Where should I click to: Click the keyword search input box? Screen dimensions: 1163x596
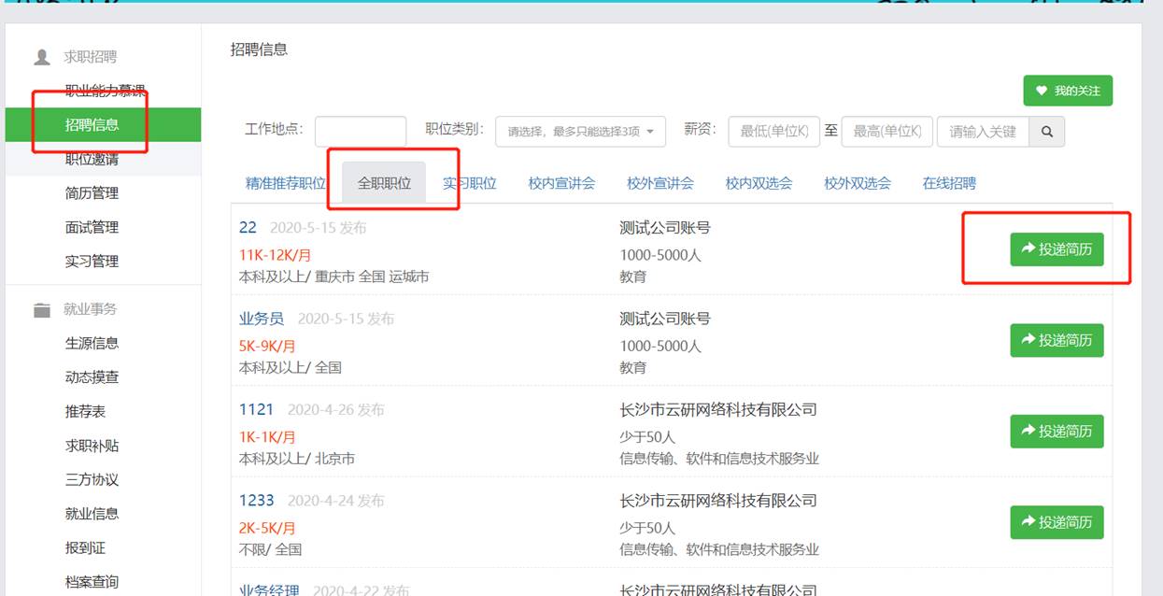(983, 132)
